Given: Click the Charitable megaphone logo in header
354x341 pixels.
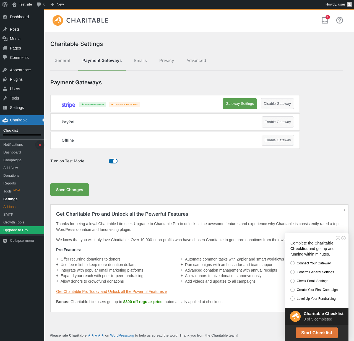Looking at the screenshot, I should tap(58, 20).
